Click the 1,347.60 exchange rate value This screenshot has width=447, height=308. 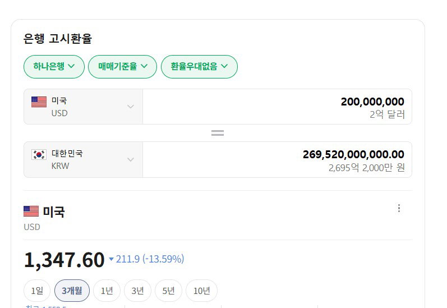coord(64,260)
